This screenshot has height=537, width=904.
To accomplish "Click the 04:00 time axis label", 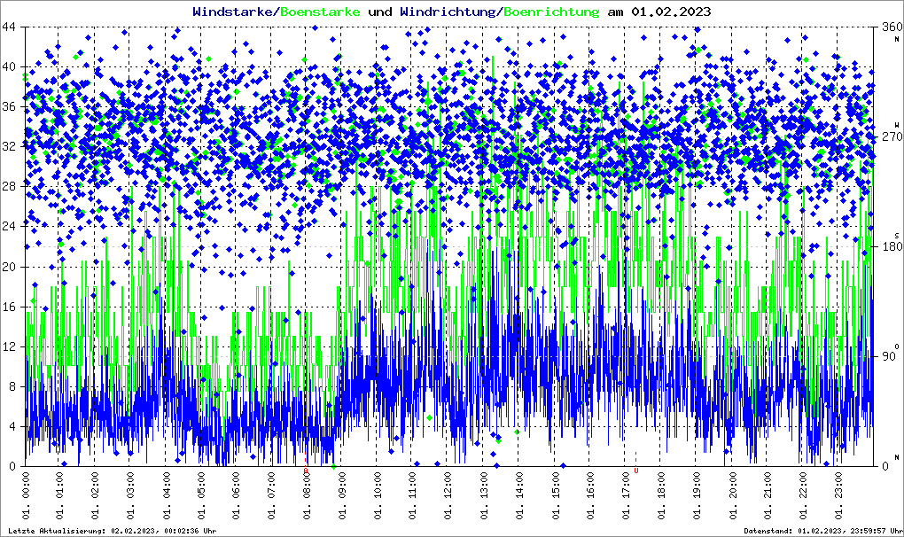I will click(167, 495).
